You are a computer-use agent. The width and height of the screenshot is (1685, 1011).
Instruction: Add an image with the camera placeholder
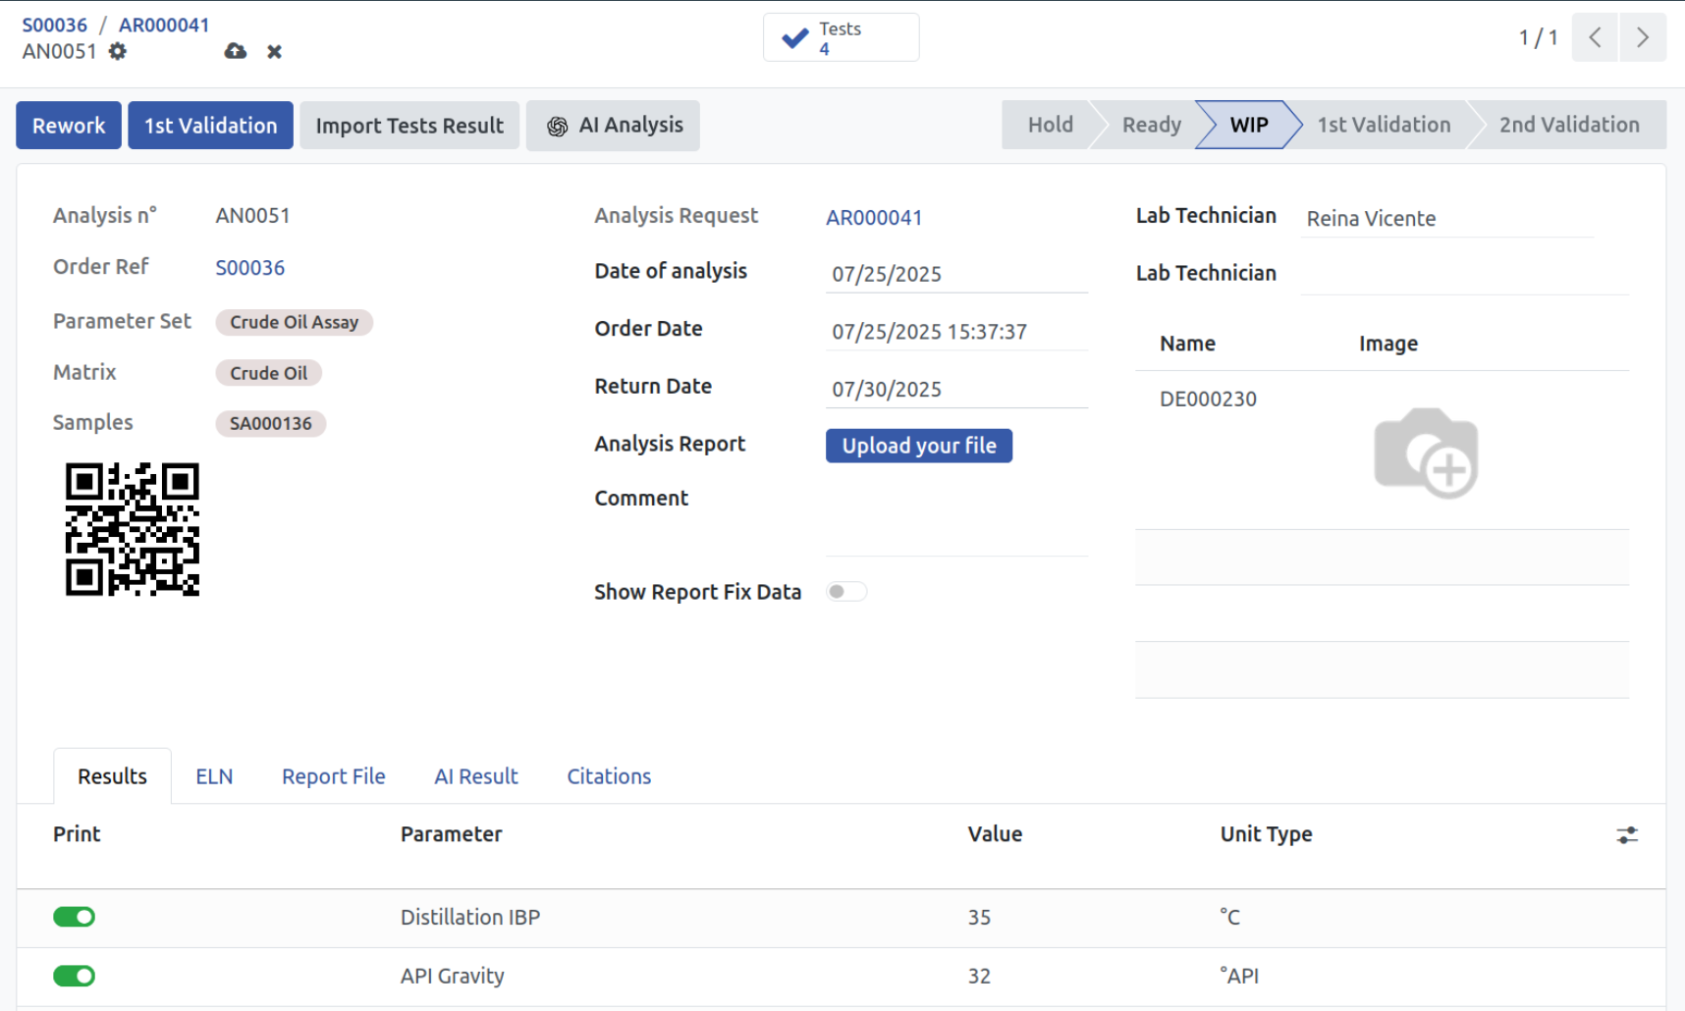(1426, 452)
